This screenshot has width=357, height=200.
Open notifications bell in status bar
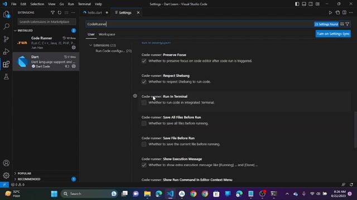(x=351, y=184)
